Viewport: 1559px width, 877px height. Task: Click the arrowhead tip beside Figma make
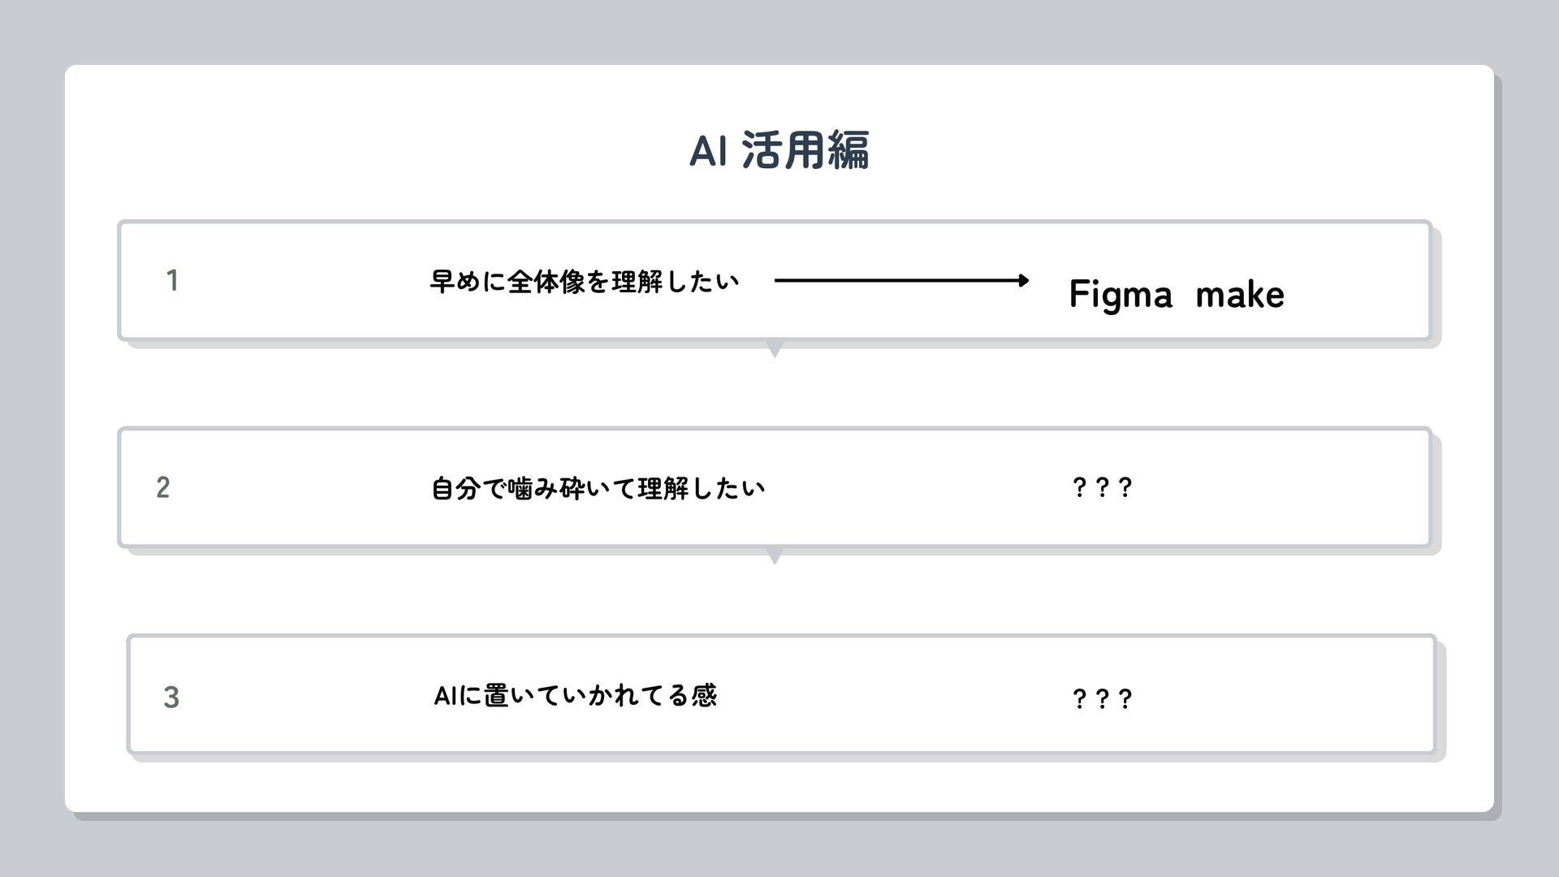coord(1025,281)
